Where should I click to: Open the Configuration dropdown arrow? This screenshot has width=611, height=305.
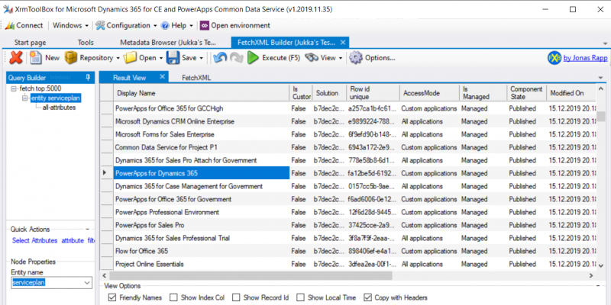155,26
